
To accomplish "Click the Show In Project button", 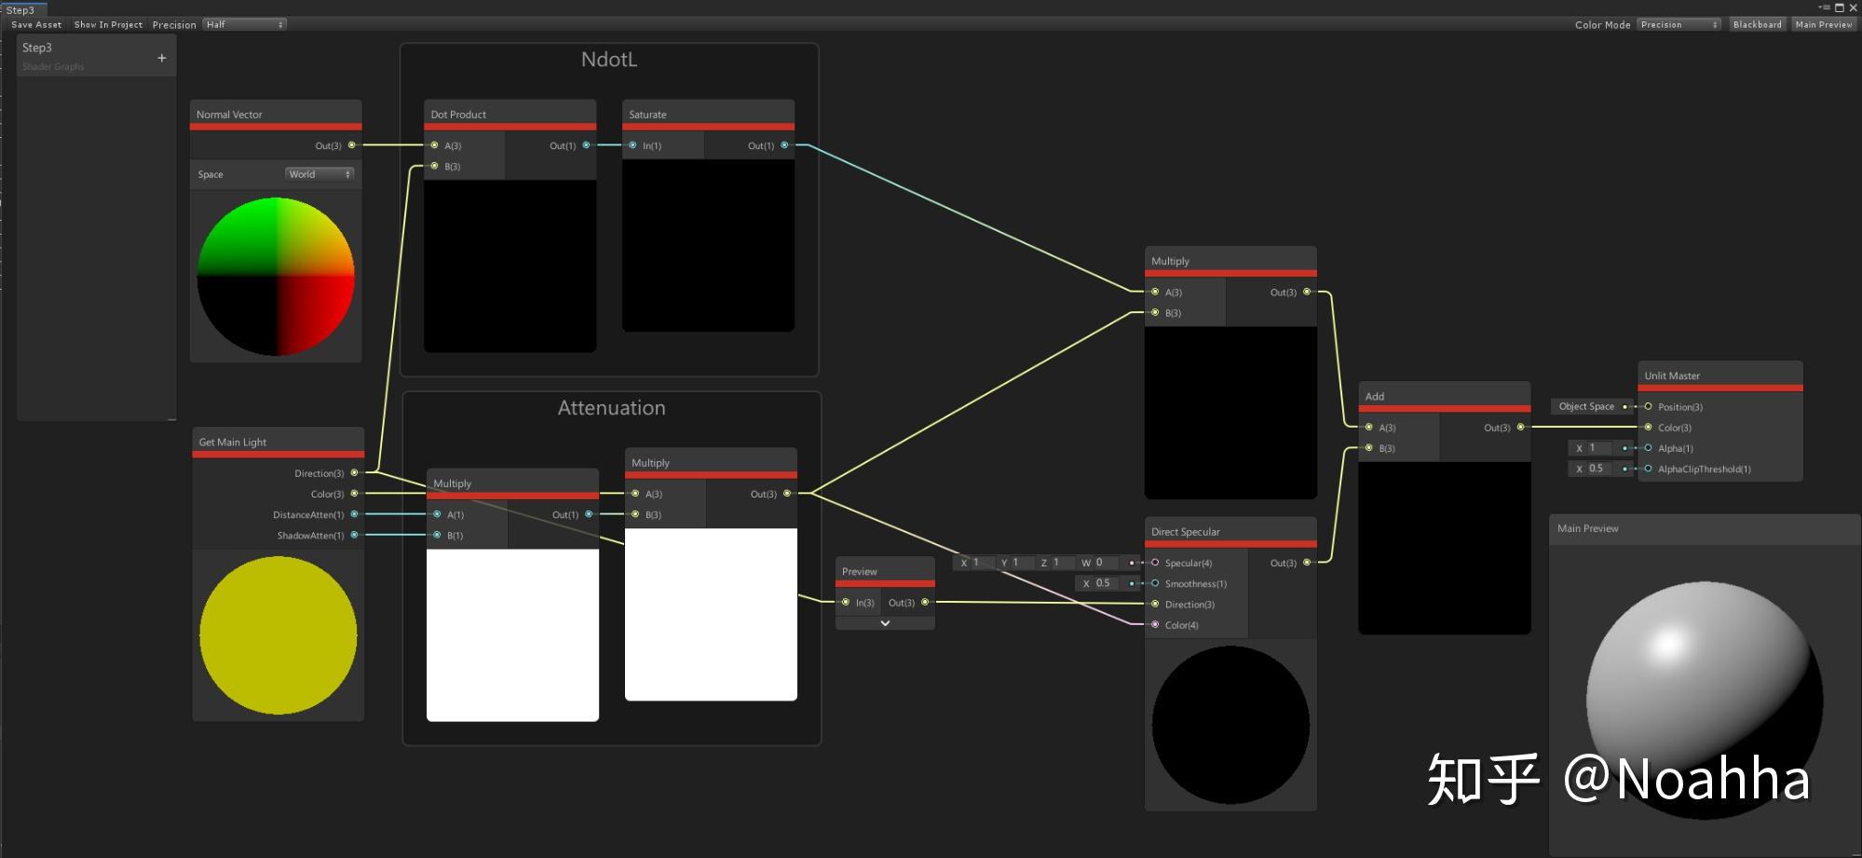I will [106, 23].
